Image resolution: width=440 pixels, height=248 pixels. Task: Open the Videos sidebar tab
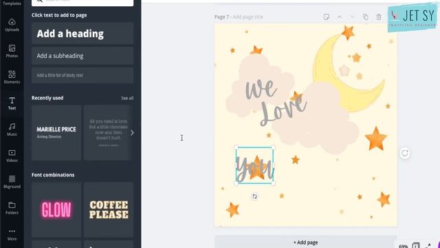pyautogui.click(x=12, y=156)
